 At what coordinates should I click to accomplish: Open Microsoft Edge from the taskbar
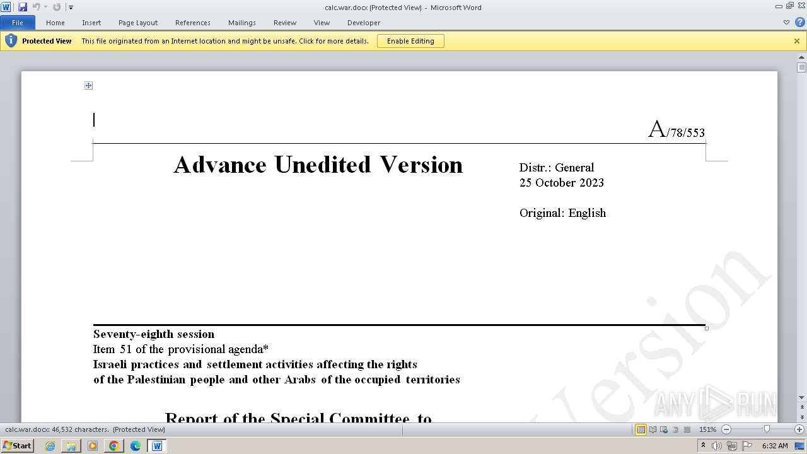136,446
